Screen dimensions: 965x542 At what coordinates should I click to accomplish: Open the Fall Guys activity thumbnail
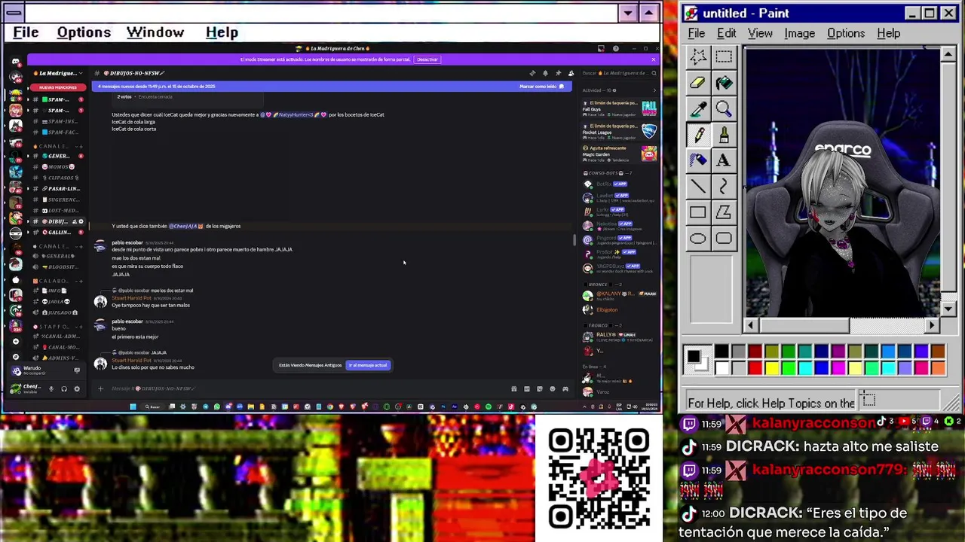click(649, 109)
